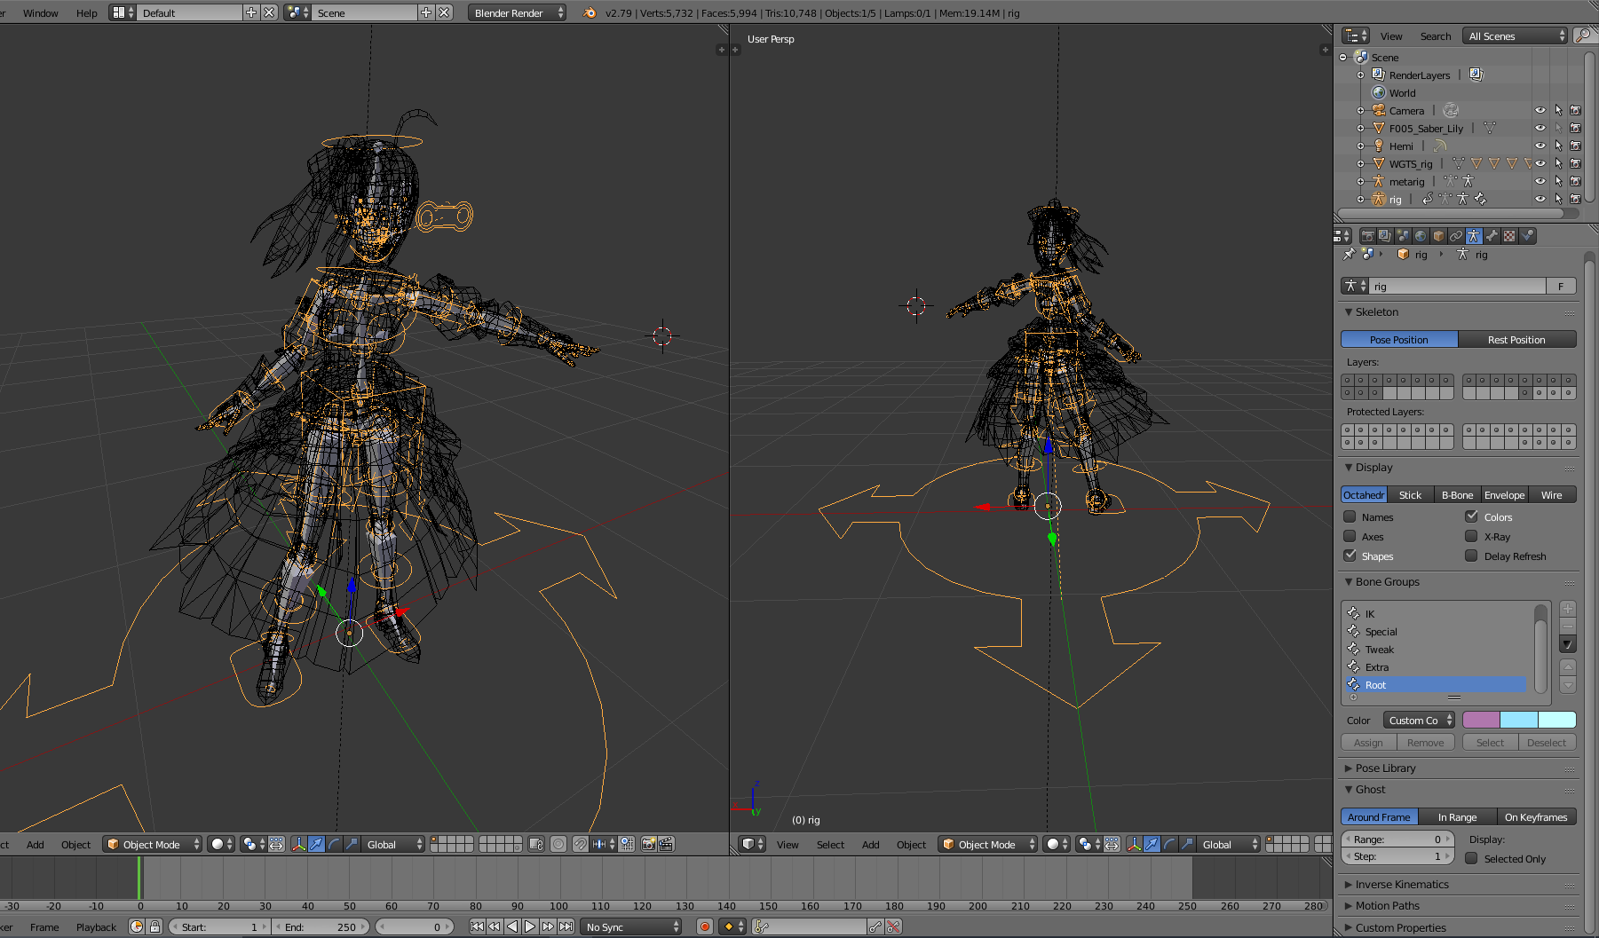Open the Physics properties tab
The width and height of the screenshot is (1599, 938).
pyautogui.click(x=1527, y=236)
